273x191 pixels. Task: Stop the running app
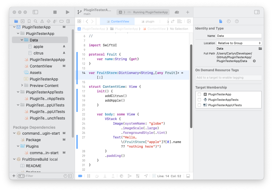tap(55, 12)
